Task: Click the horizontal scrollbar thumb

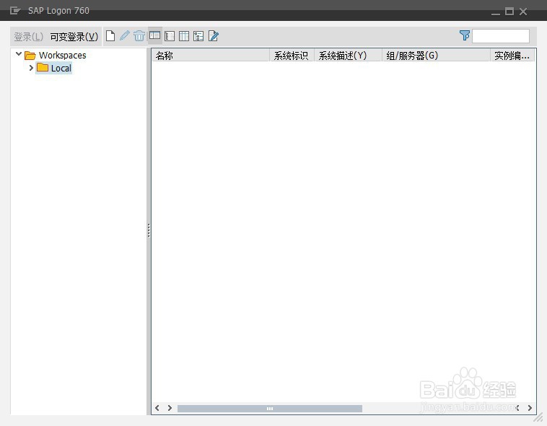Action: 270,408
